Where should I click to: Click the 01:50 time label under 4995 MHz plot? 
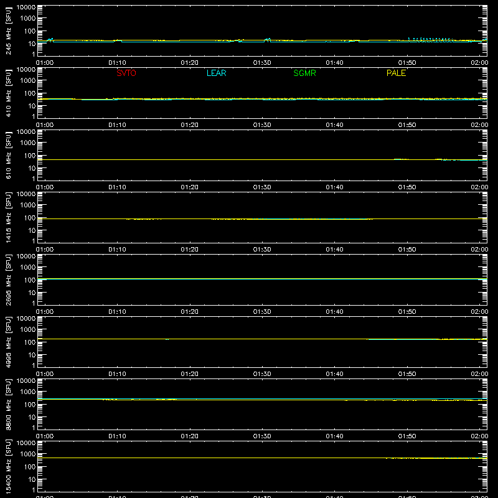coord(407,374)
